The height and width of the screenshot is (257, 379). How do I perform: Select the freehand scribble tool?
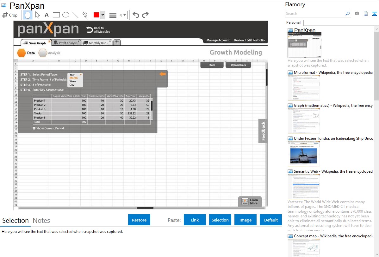[85, 15]
